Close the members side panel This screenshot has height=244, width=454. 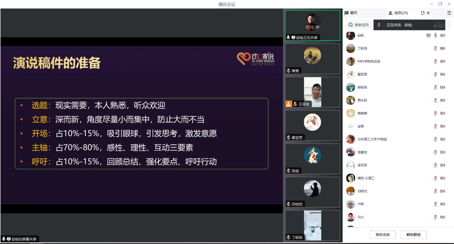point(428,13)
